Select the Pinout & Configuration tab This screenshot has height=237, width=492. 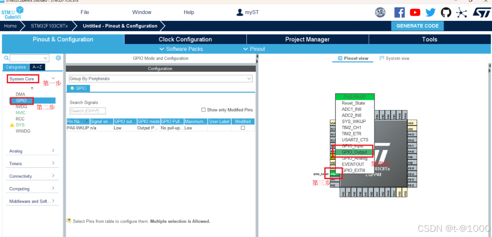(x=63, y=39)
